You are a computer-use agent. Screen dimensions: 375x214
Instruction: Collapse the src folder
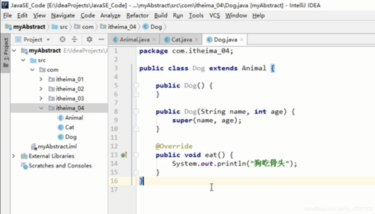point(23,60)
